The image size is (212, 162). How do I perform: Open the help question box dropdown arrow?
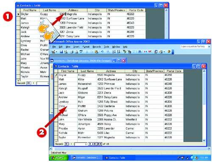coord(209,47)
